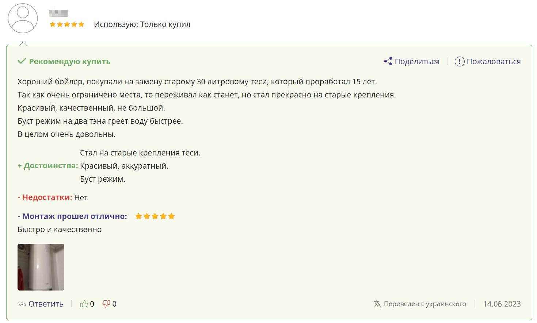Image resolution: width=537 pixels, height=323 pixels.
Task: Click the exclamation mark report icon
Action: click(x=459, y=61)
